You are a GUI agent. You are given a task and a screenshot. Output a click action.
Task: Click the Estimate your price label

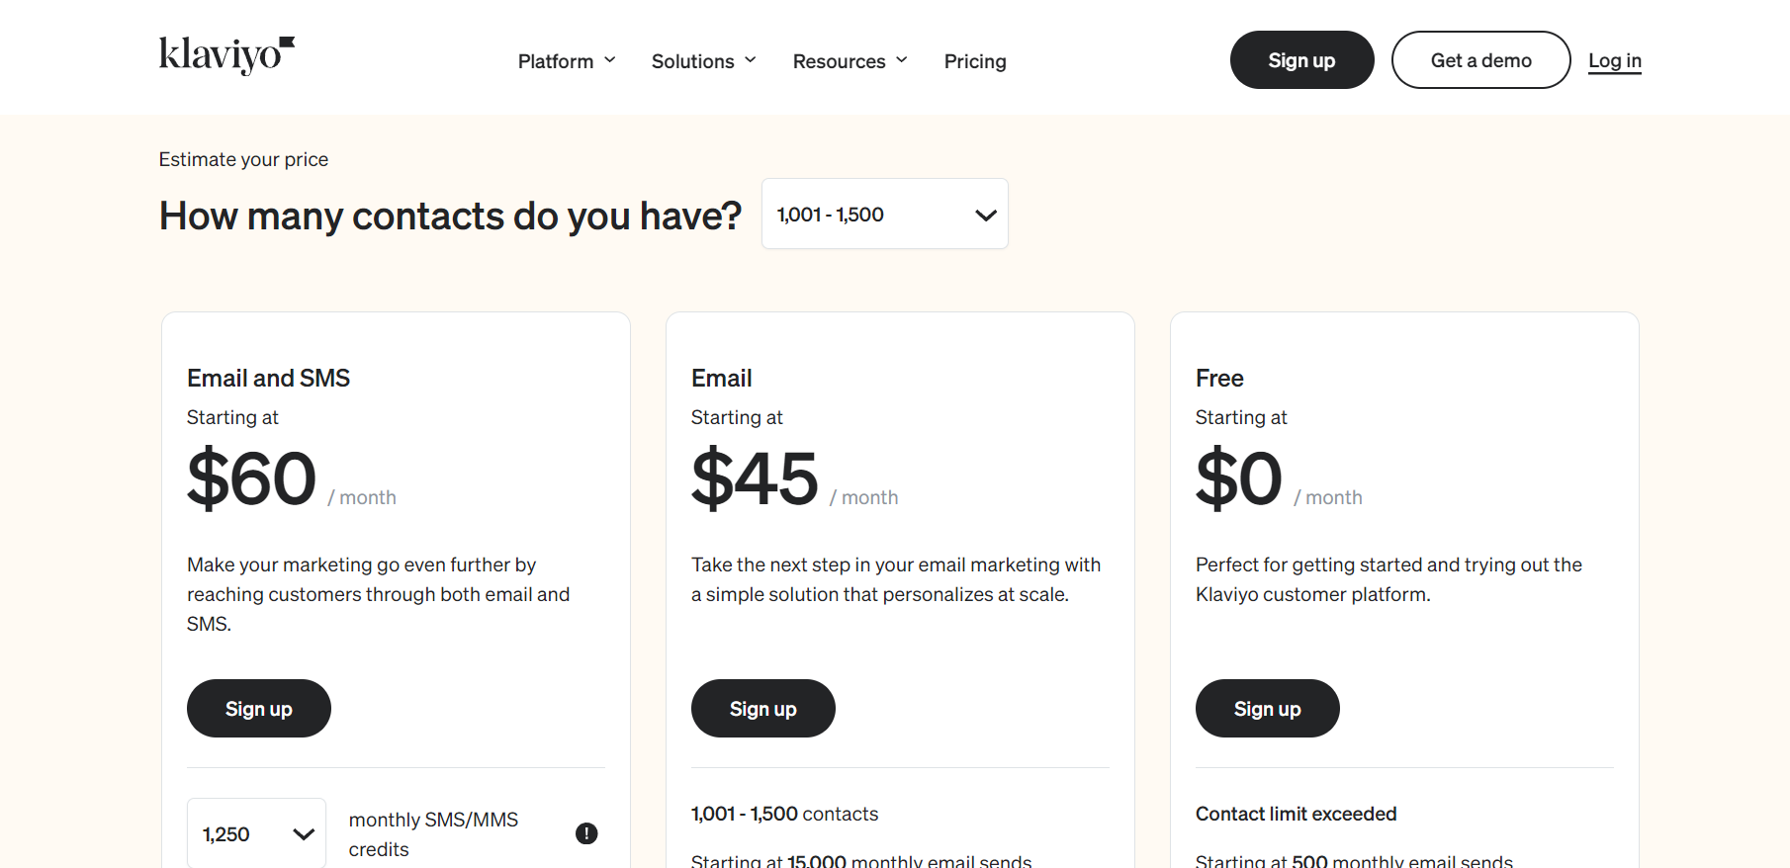243,159
